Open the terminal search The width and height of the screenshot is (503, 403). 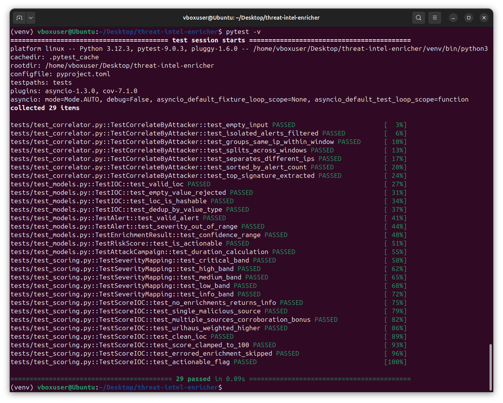[x=419, y=18]
